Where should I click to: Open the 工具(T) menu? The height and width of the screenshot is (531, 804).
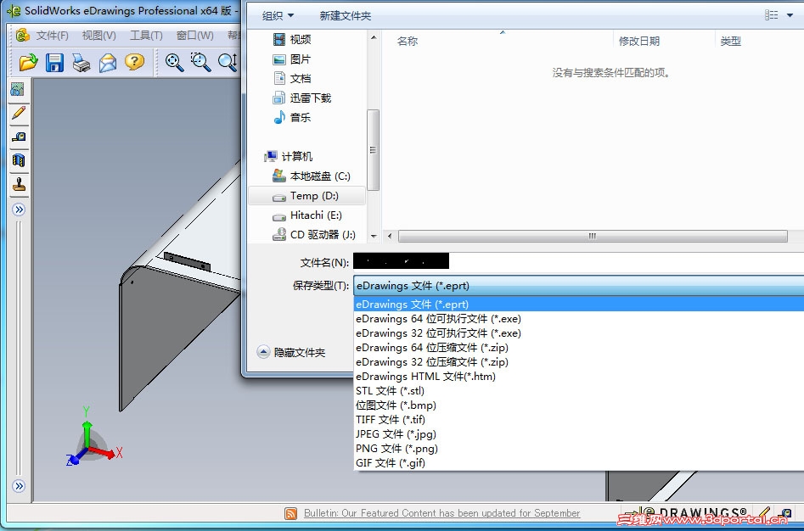click(x=146, y=36)
